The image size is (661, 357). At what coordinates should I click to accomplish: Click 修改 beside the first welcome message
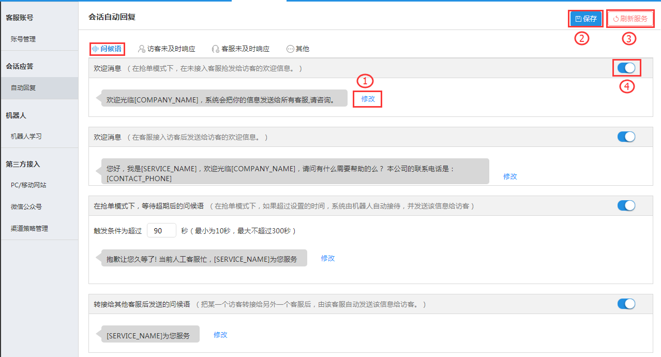pyautogui.click(x=368, y=99)
